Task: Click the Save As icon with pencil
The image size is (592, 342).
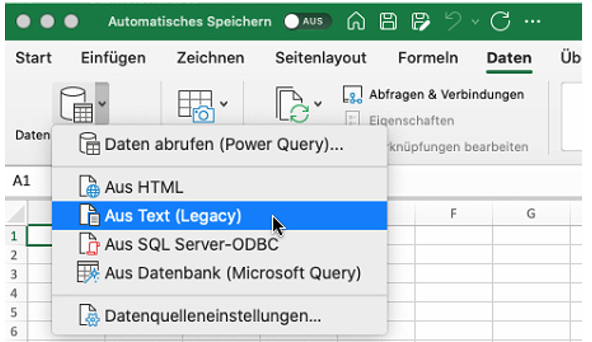Action: click(420, 22)
